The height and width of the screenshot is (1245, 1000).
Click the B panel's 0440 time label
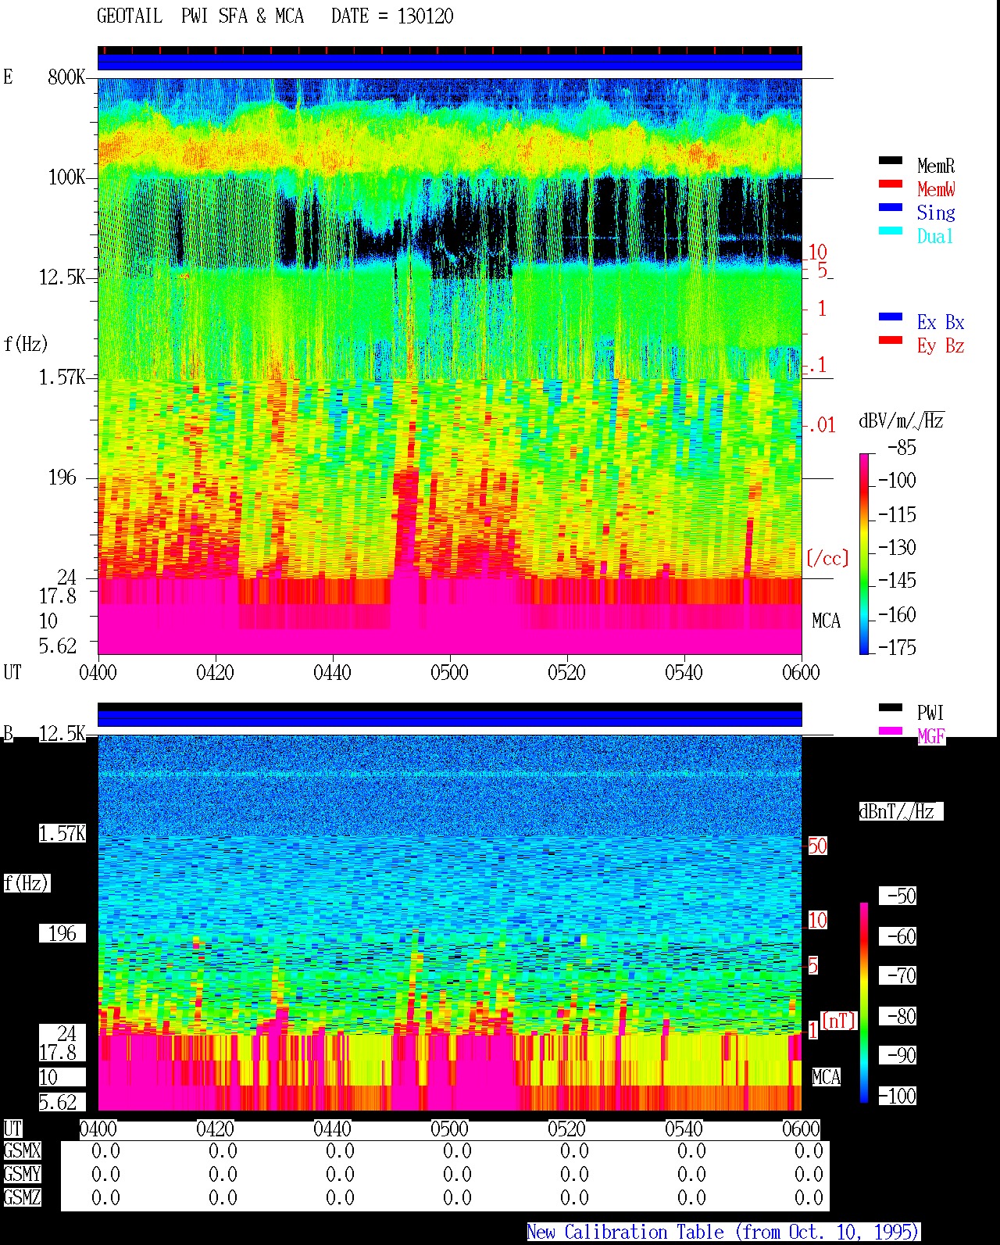[332, 1129]
